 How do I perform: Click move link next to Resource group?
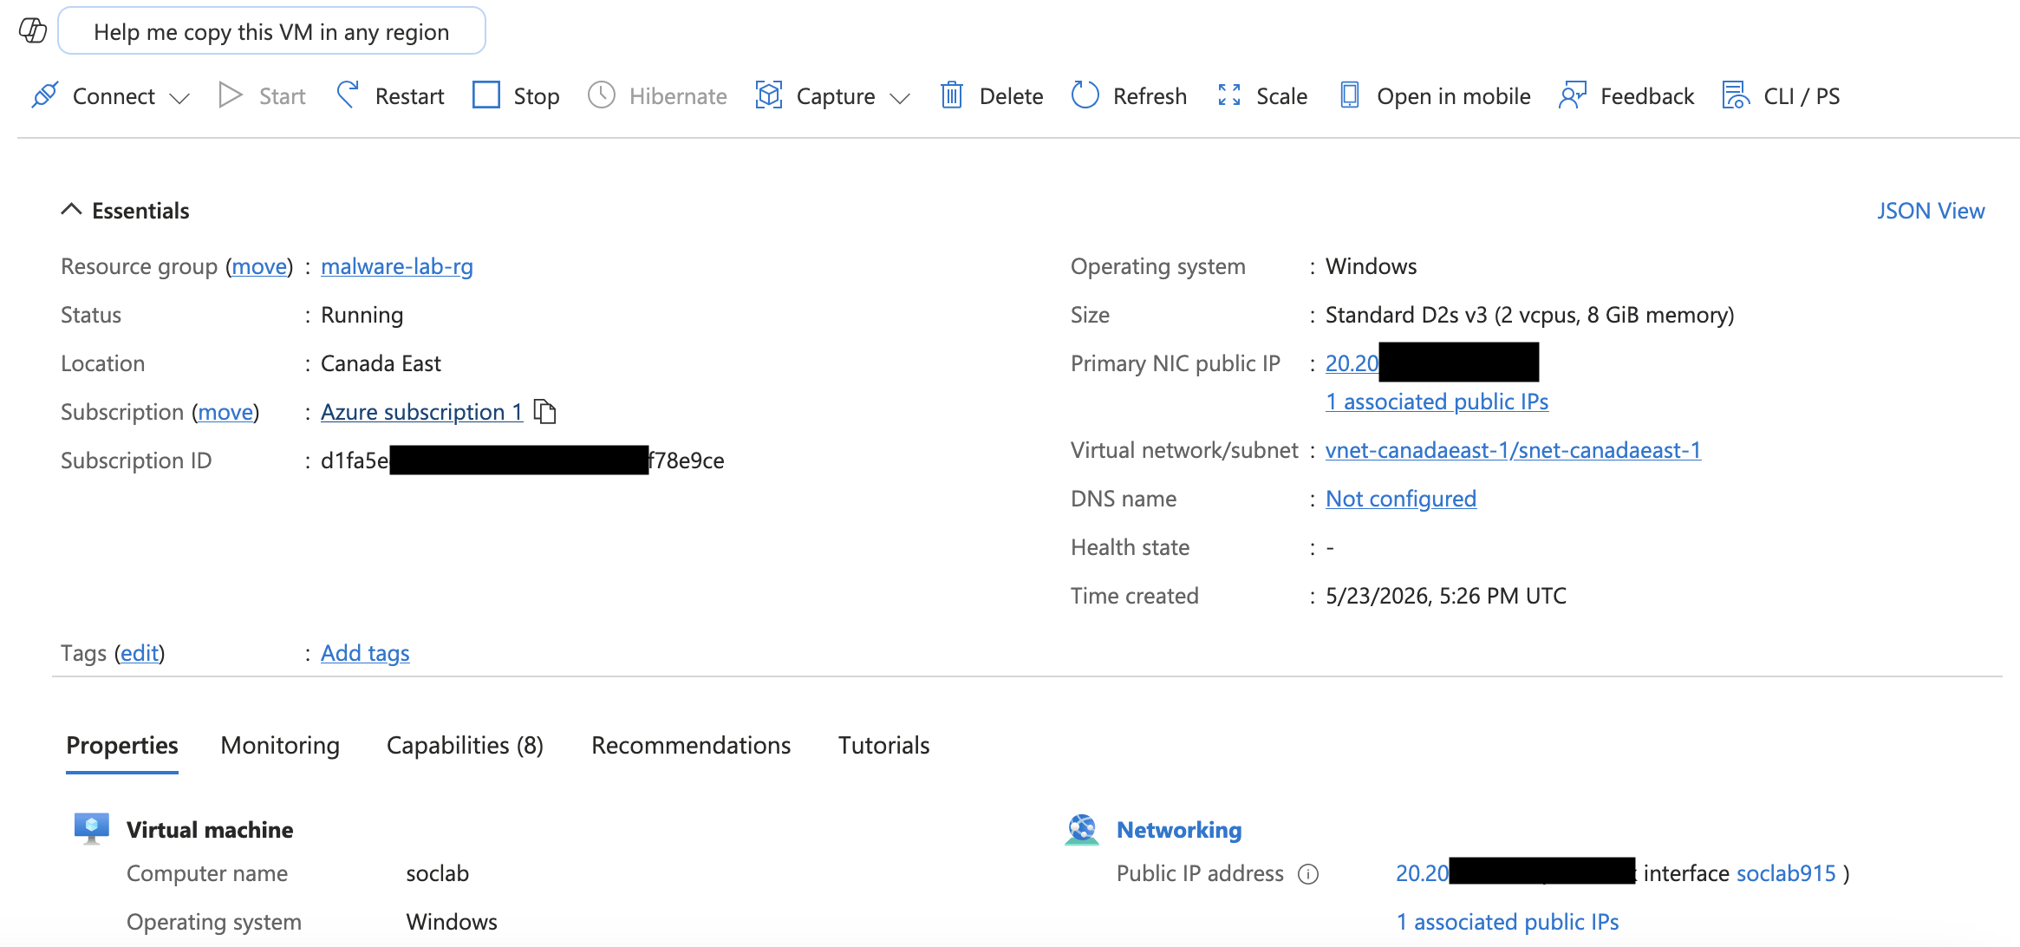click(x=259, y=266)
